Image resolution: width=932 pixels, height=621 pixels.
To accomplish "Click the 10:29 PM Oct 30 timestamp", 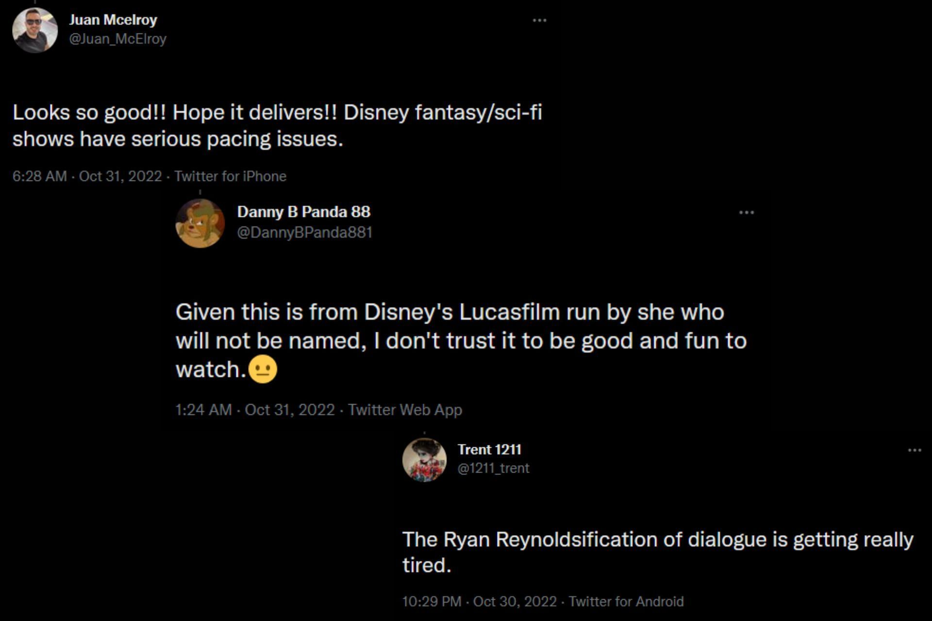I will [x=479, y=602].
